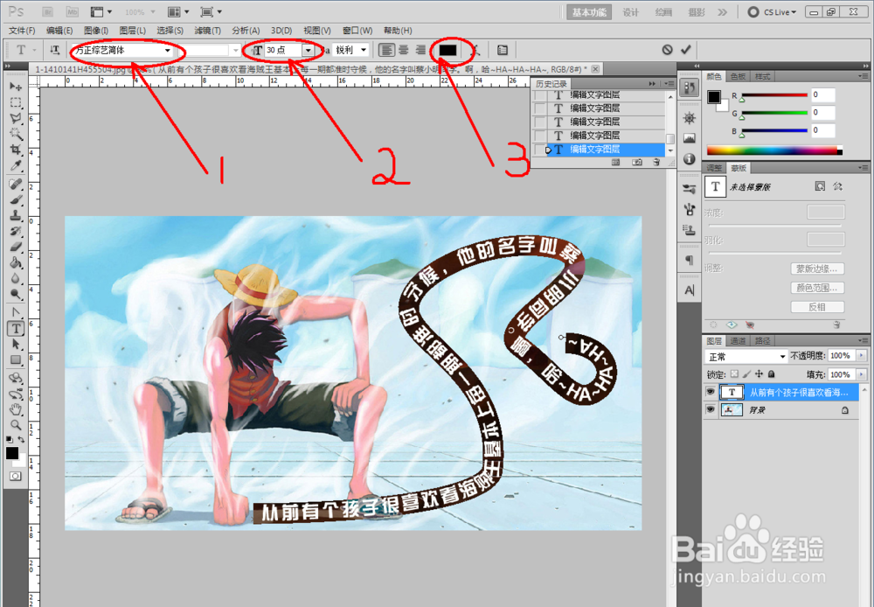Open the 文件(F) menu
Viewport: 874px width, 607px height.
[22, 31]
